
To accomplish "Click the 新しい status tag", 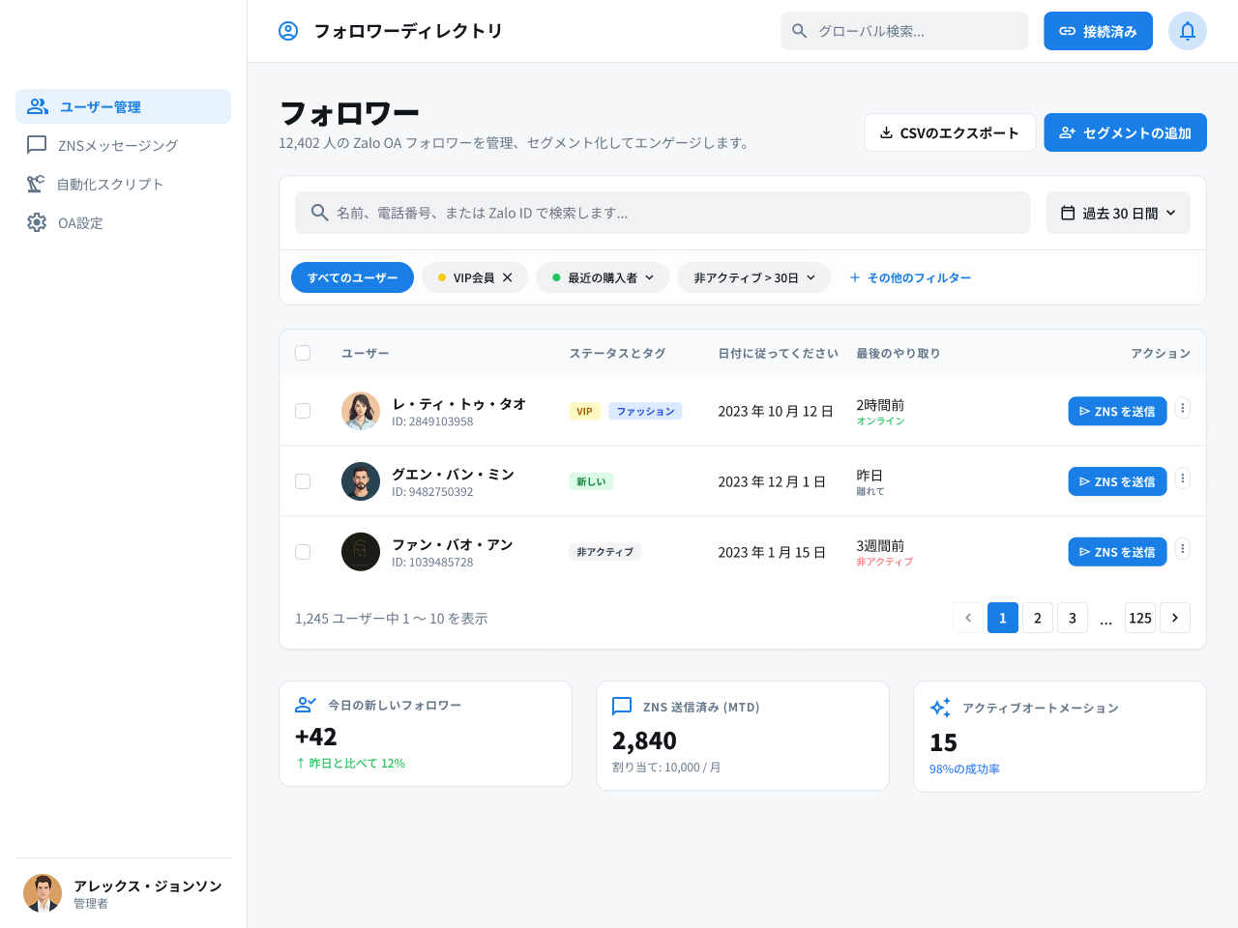I will tap(591, 481).
